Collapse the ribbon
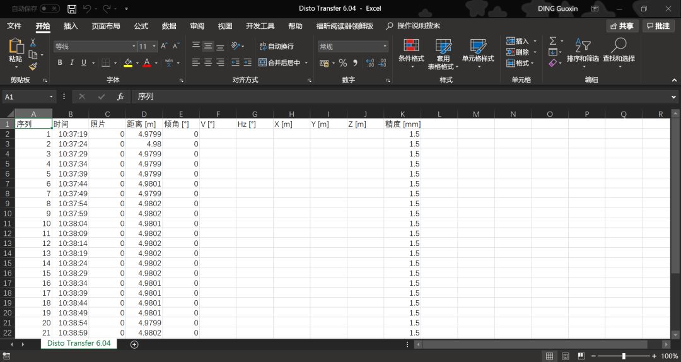Viewport: 681px width, 362px height. [674, 80]
